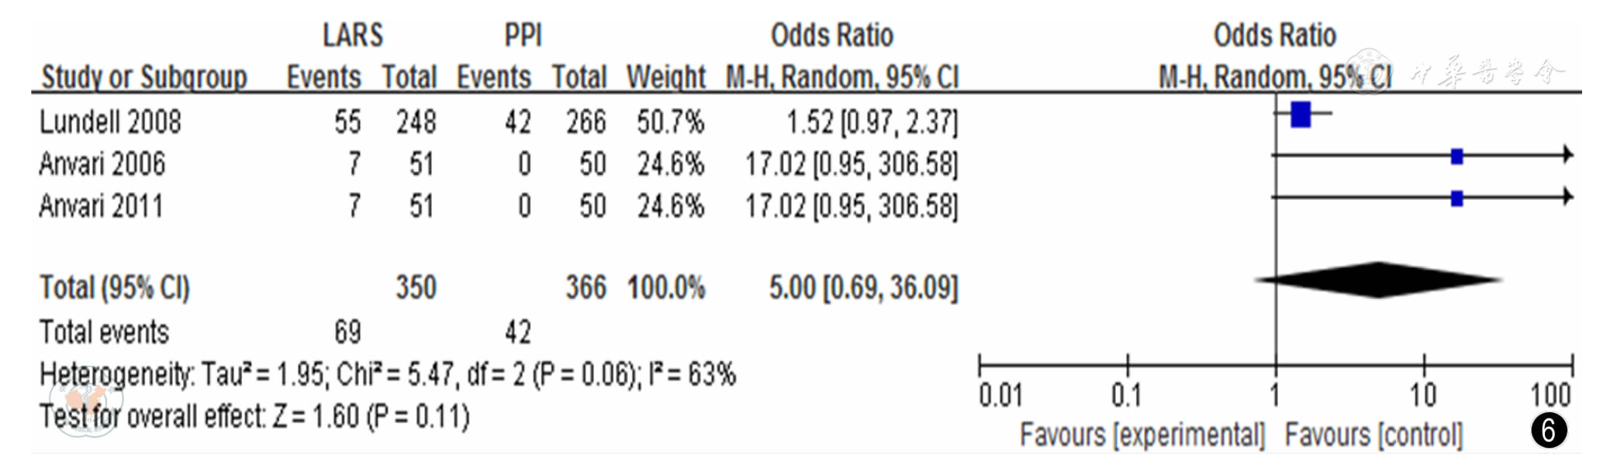Image resolution: width=1610 pixels, height=461 pixels.
Task: Click the right arrowhead on Anvari 2006 interval
Action: (1567, 155)
